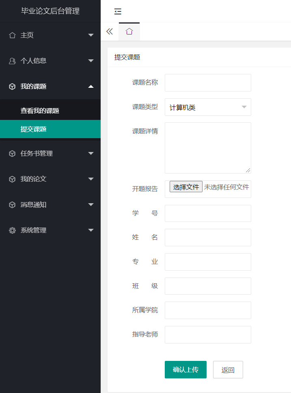This screenshot has height=393, width=291.
Task: Click the cube icon beside 消息通知
Action: tap(12, 205)
